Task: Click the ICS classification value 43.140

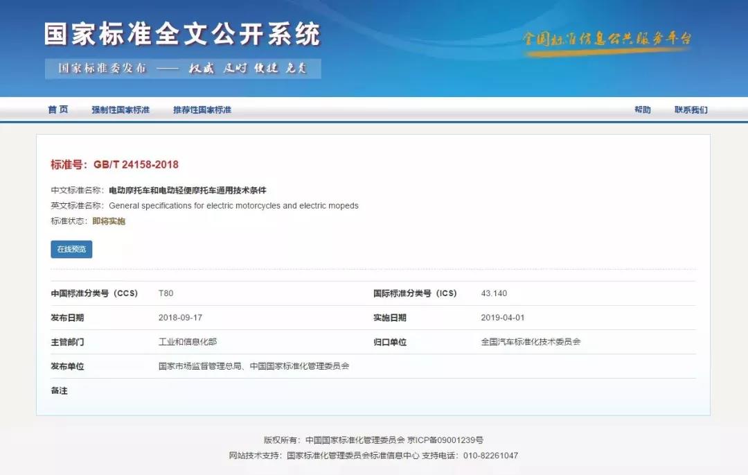Action: (494, 293)
